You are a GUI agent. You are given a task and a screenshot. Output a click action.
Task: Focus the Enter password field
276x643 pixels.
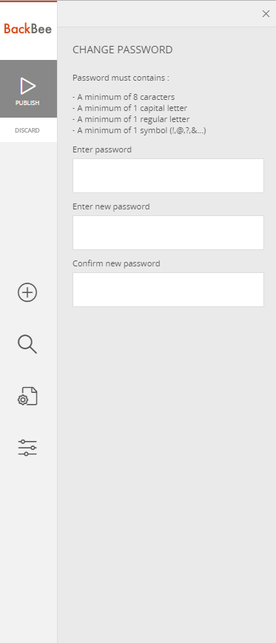click(x=168, y=175)
